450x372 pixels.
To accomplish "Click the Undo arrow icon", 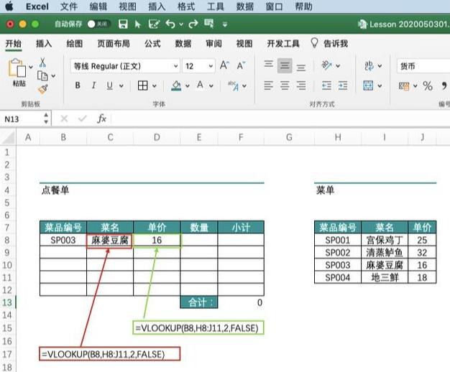I will point(170,24).
